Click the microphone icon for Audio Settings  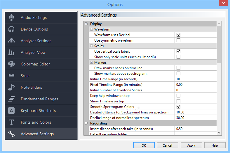point(12,17)
